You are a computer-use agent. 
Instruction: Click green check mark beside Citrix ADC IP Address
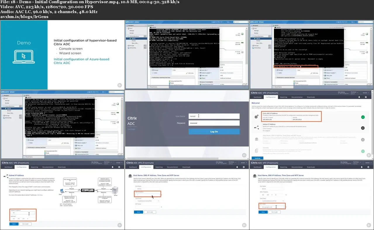pyautogui.click(x=363, y=117)
